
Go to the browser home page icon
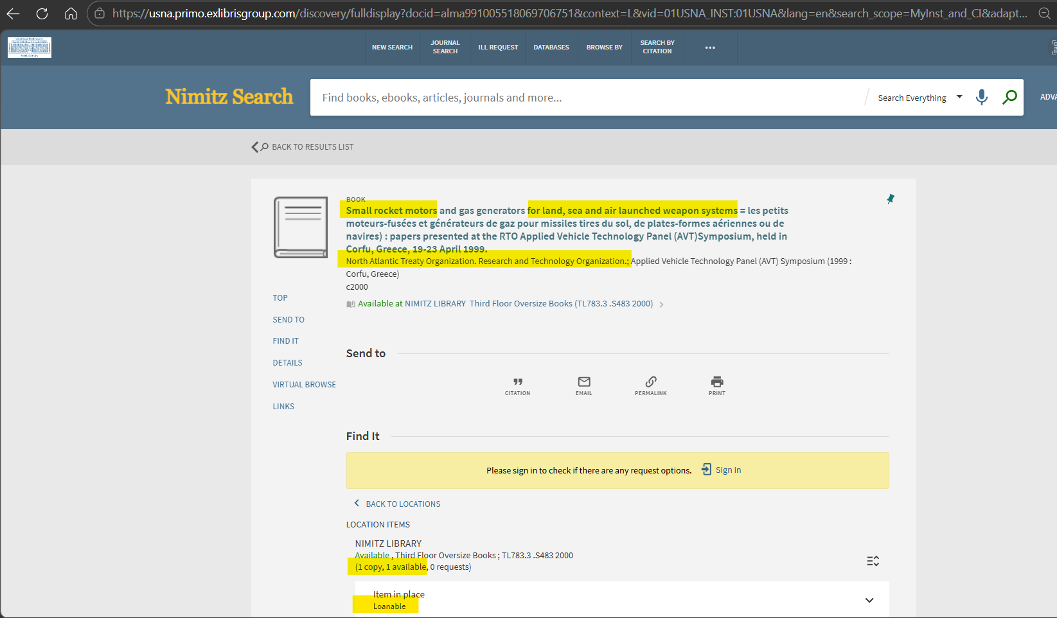pos(71,13)
